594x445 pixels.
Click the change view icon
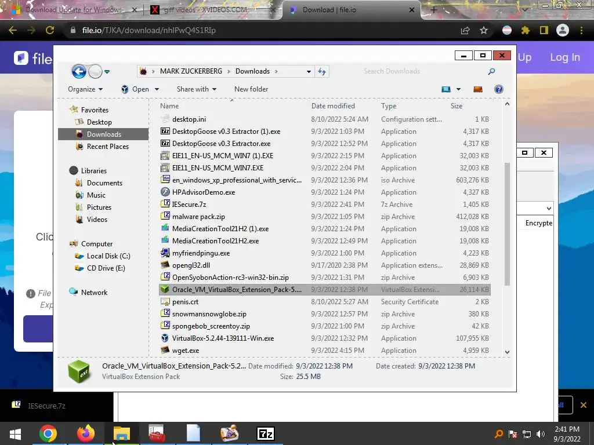pos(446,89)
